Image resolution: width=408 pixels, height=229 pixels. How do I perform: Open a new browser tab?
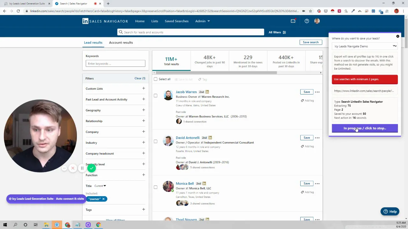[108, 3]
